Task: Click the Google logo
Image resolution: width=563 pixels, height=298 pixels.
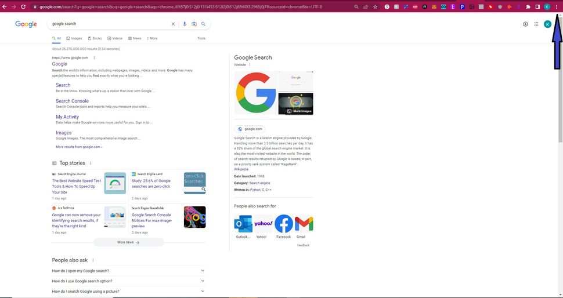Action: [x=26, y=24]
